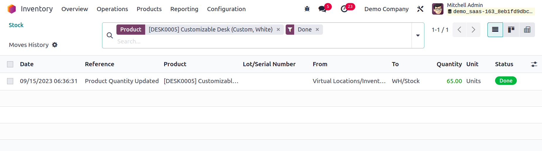Toggle the select-all header checkbox
This screenshot has width=542, height=151.
tap(10, 64)
